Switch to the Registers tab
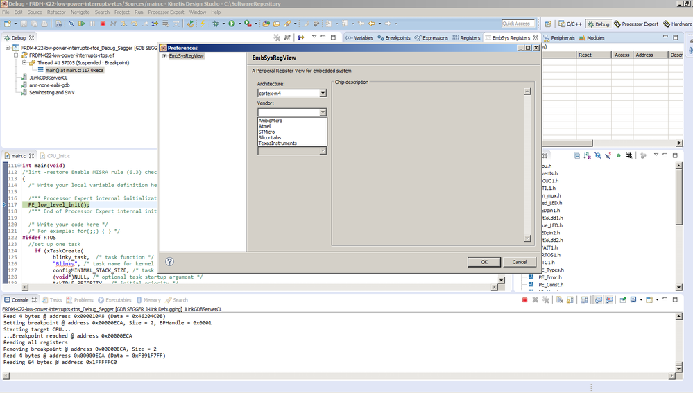Viewport: 693px width, 393px height. [466, 38]
